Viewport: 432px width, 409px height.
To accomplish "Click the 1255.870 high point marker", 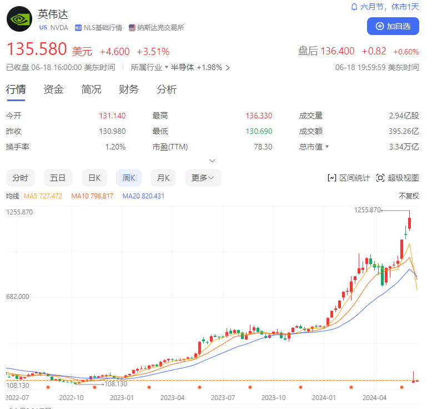I will pos(367,210).
